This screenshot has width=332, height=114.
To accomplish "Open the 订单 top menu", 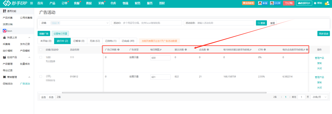I will click(65, 3).
